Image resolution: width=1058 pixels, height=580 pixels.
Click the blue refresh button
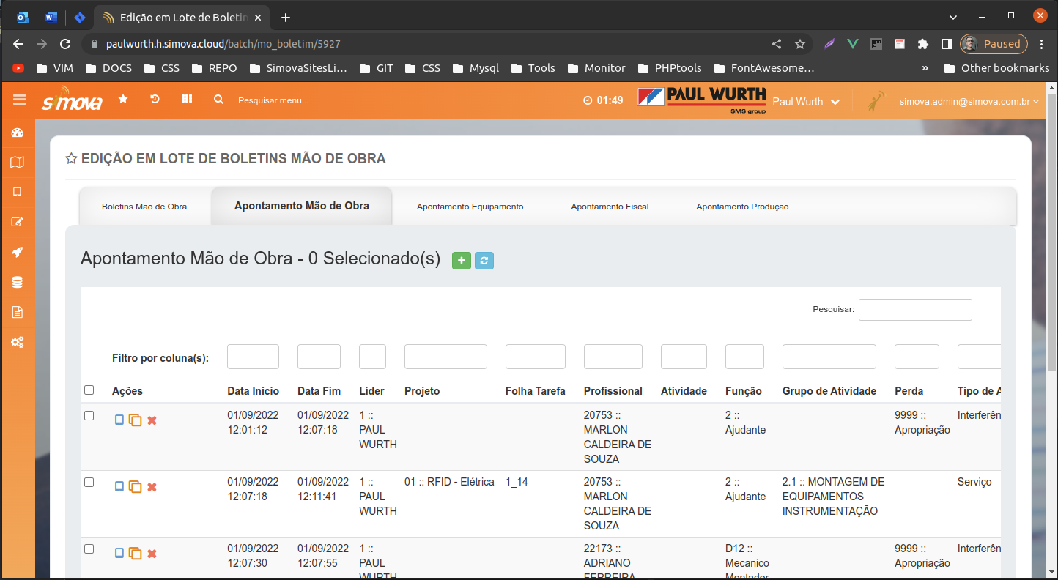(484, 261)
